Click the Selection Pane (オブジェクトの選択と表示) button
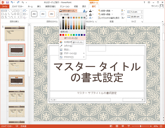 pyautogui.click(x=109, y=18)
